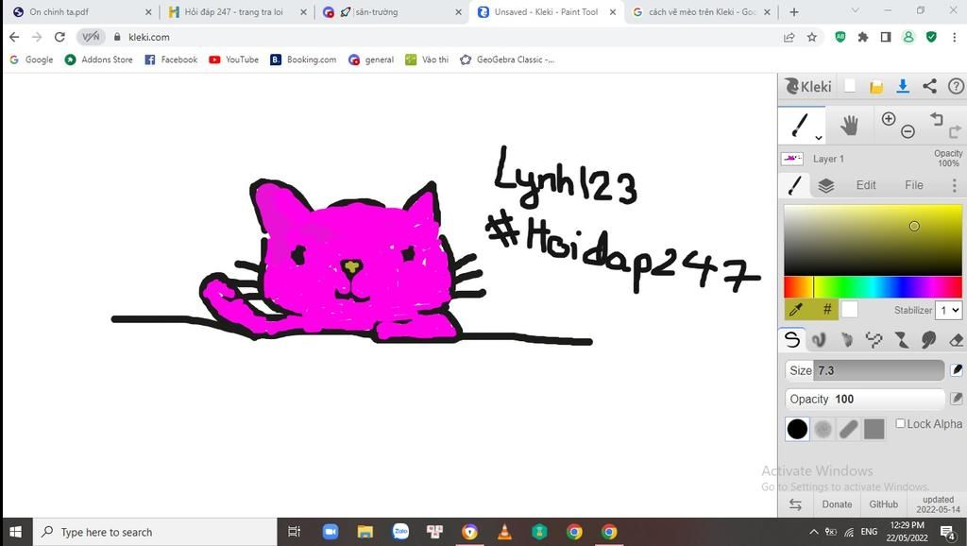967x546 pixels.
Task: Open the GeoGebra Classic bookmark
Action: pos(507,60)
